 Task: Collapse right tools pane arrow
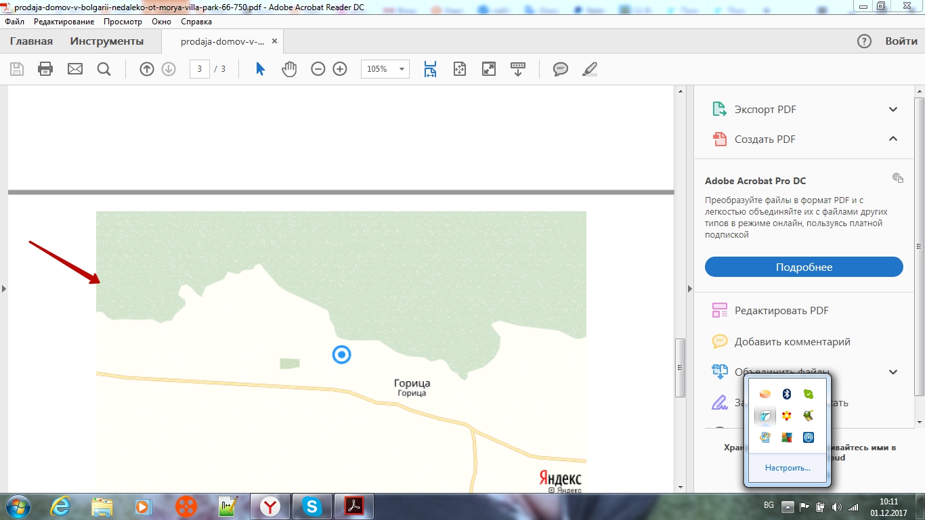[x=690, y=288]
